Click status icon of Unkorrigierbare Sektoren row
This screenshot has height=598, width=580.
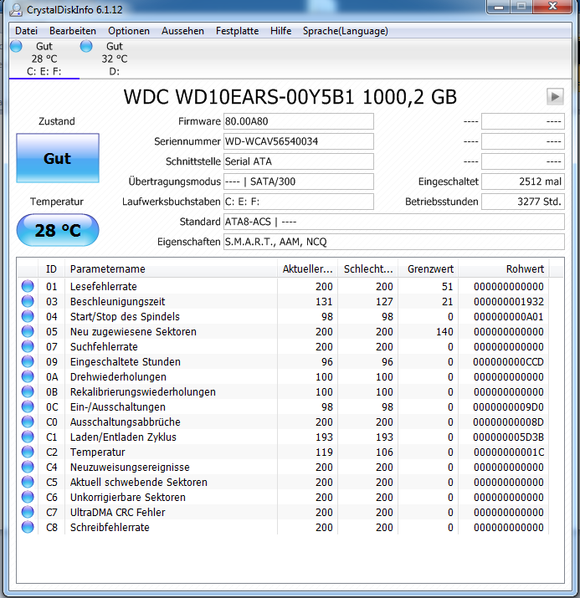coord(28,497)
